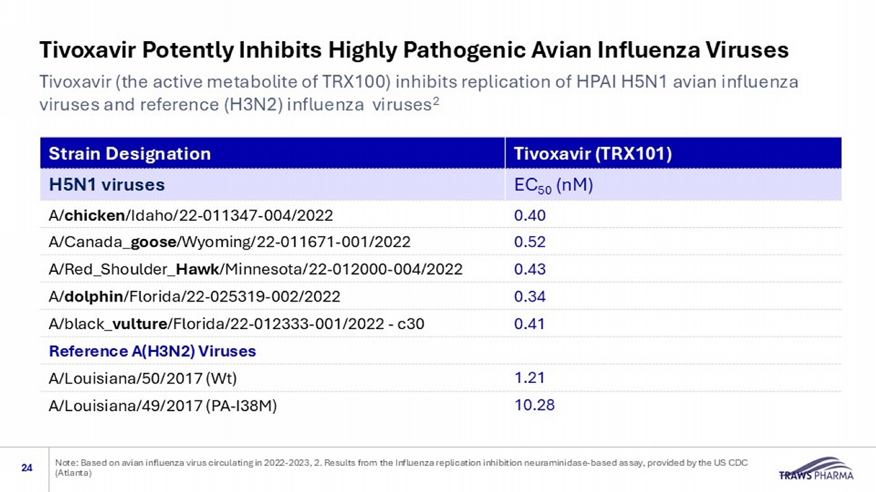Click the Strain Designation column header
Viewport: 876px width, 492px height.
pos(130,153)
